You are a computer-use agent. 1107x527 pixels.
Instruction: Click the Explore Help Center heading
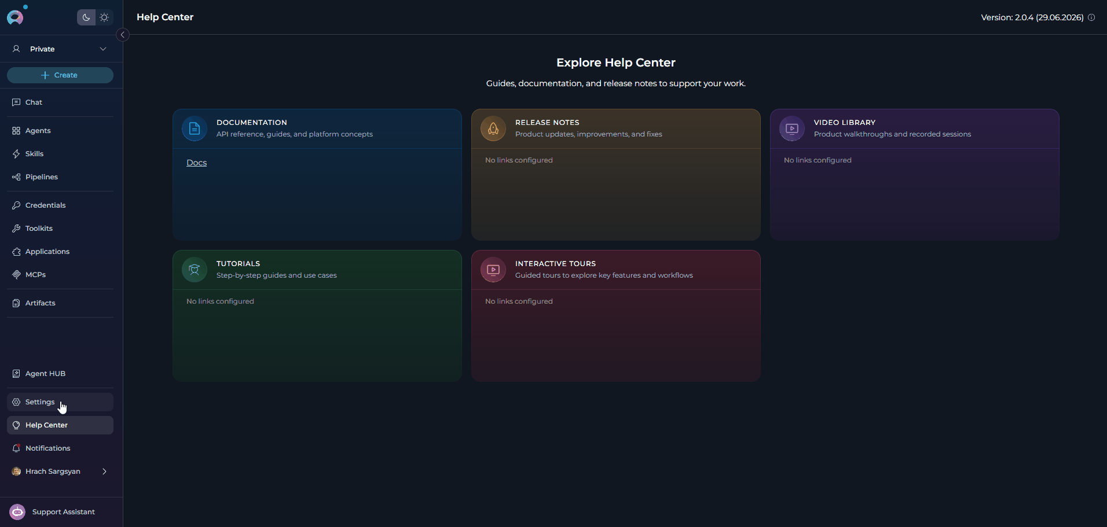click(616, 62)
